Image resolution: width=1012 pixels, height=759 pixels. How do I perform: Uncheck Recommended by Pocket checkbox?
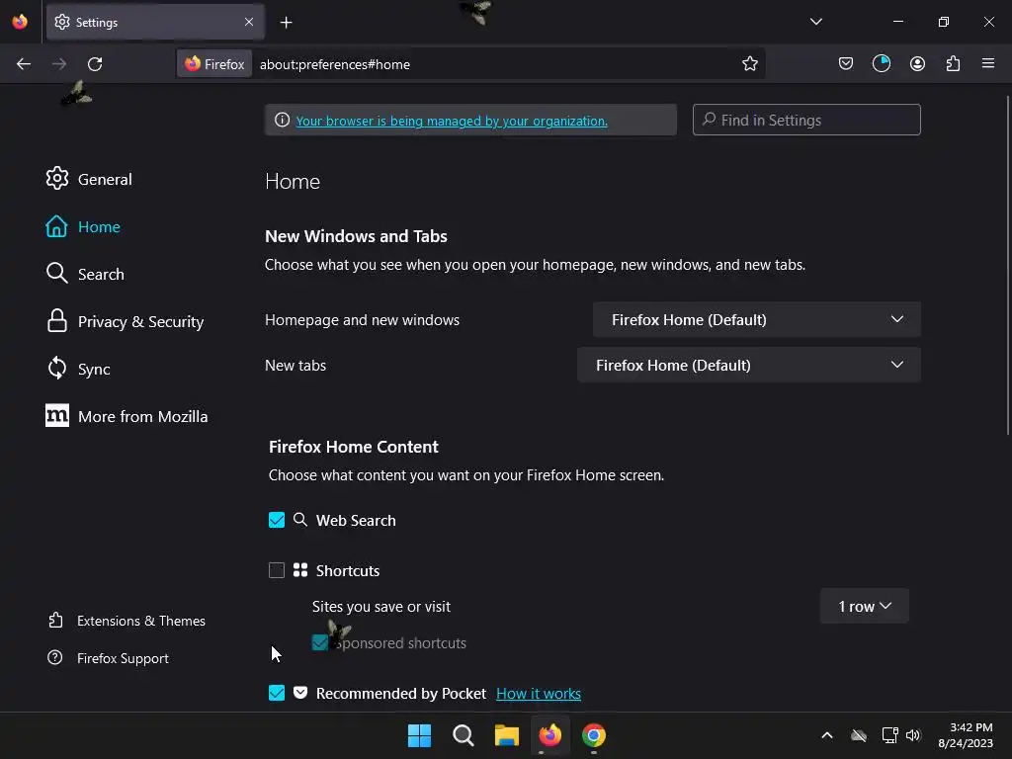click(x=277, y=693)
